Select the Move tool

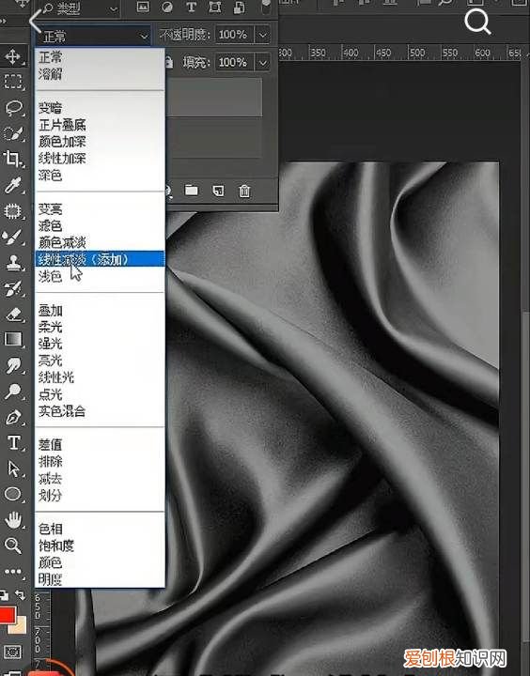[x=12, y=56]
